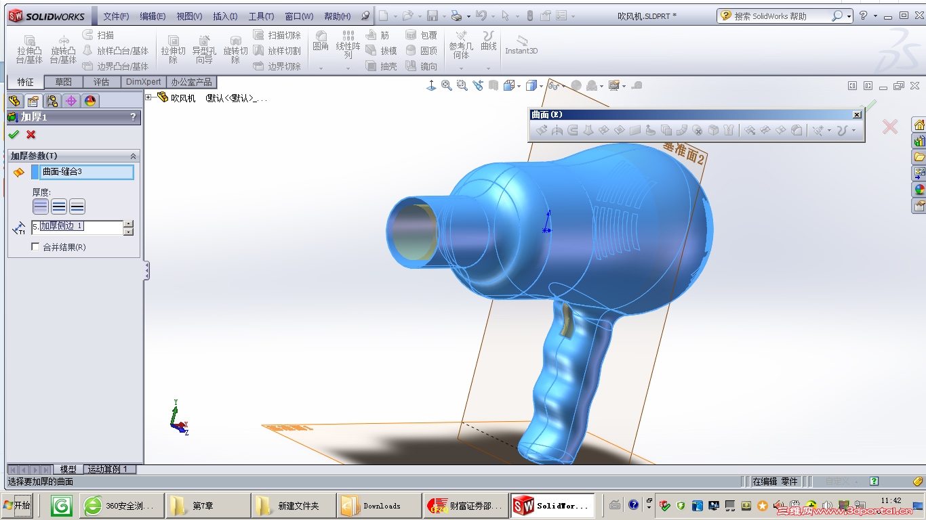Open the 编辑(E) menu
The image size is (926, 520).
click(153, 16)
